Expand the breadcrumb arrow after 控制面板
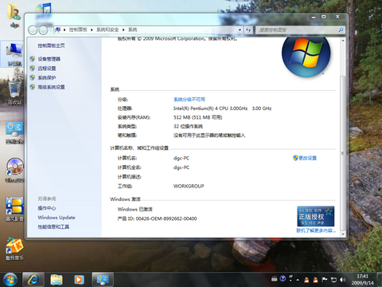Viewport: 382px width, 287px height. tap(92, 29)
